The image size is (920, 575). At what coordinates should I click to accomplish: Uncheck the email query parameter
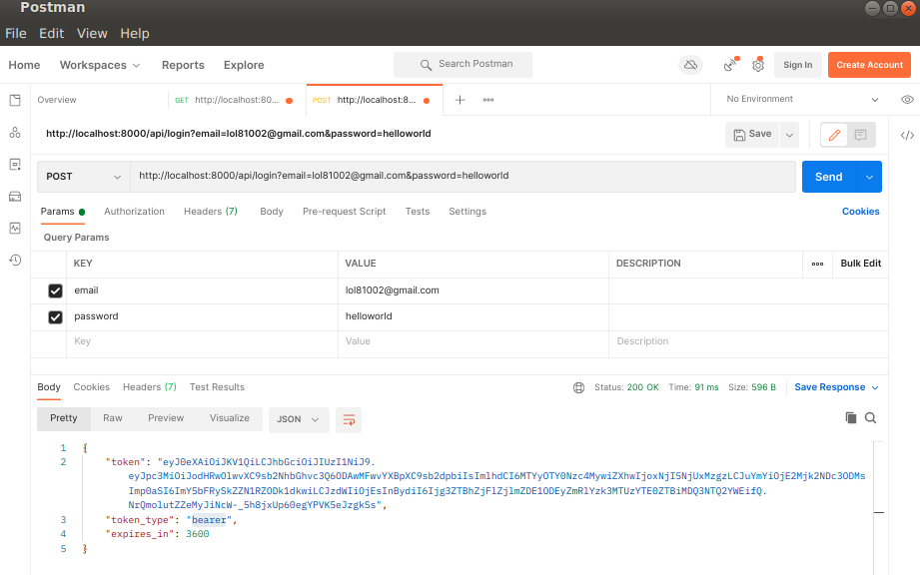pyautogui.click(x=55, y=290)
